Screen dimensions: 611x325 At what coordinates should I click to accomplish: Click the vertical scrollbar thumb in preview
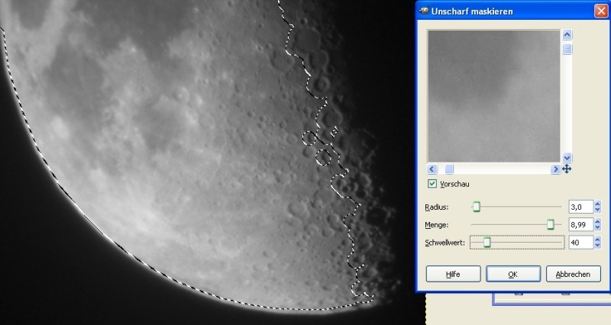tap(567, 49)
